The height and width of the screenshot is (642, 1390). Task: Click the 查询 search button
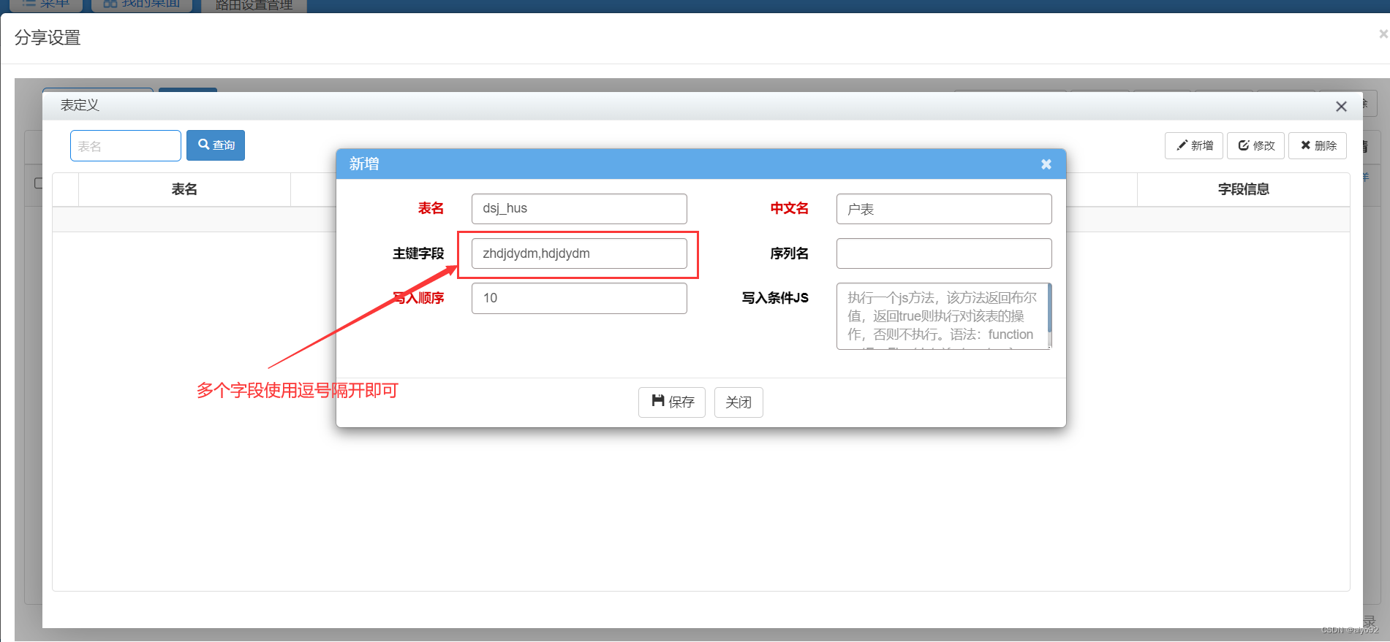coord(216,145)
